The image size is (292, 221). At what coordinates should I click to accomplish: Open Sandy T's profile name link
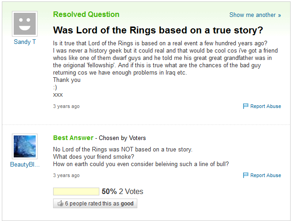pyautogui.click(x=25, y=42)
